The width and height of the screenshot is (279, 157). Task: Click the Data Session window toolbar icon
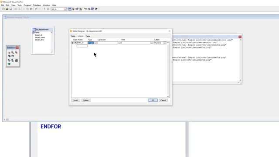click(x=73, y=9)
